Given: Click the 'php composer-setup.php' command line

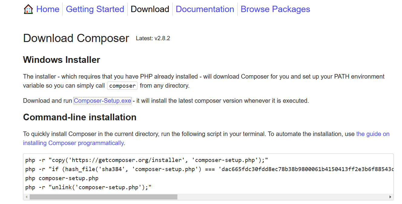Looking at the screenshot, I should (x=62, y=178).
